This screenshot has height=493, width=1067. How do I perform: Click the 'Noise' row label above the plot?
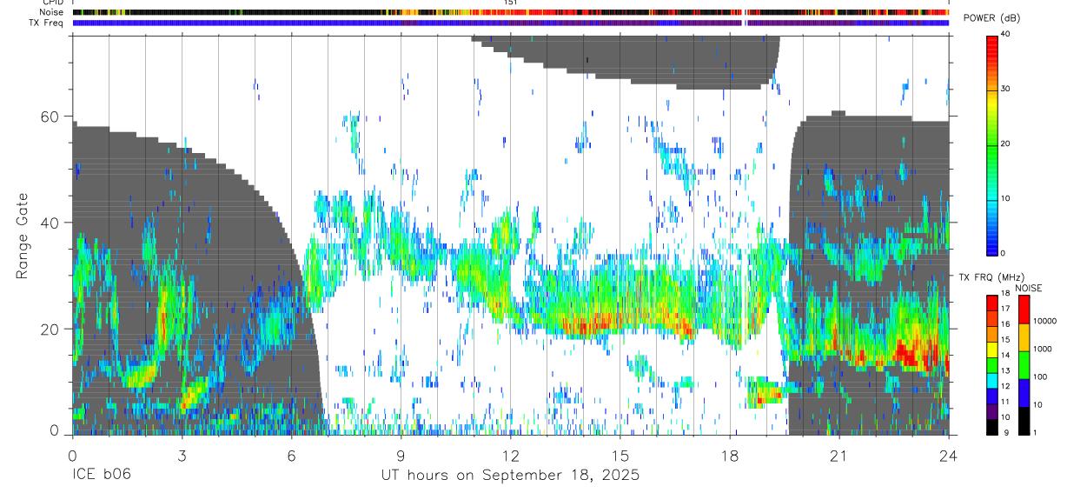click(x=51, y=12)
